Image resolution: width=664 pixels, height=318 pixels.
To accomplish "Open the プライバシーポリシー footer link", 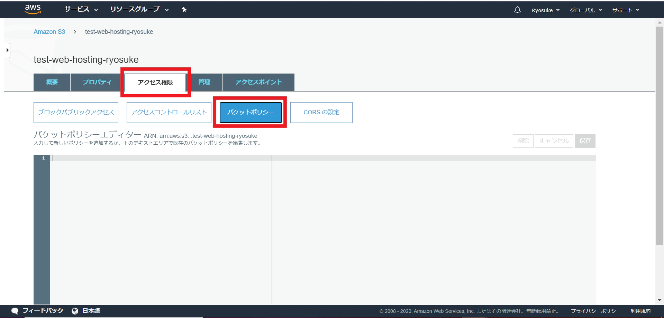I will coord(595,311).
